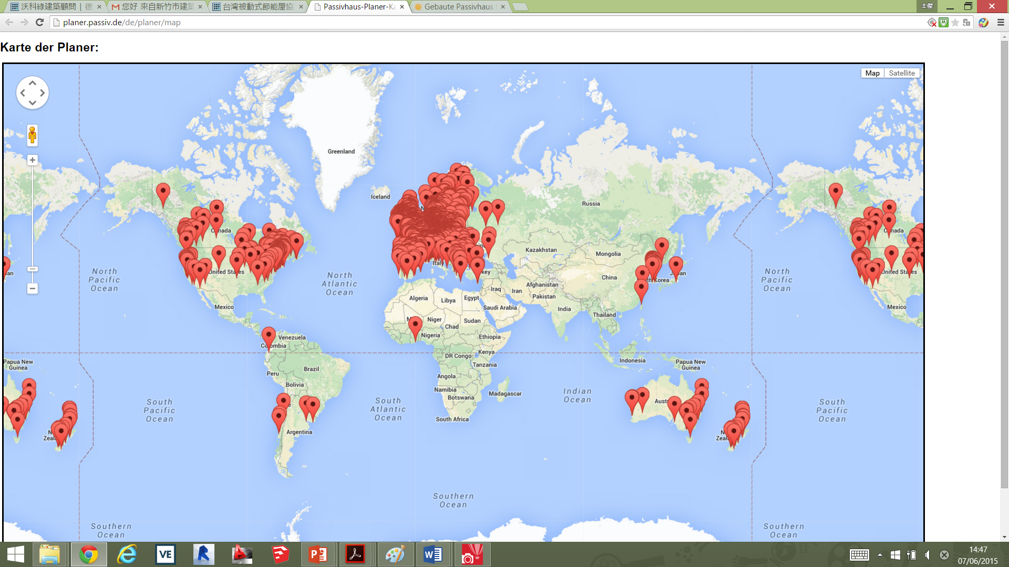Click the clock showing 14:47

click(x=978, y=550)
